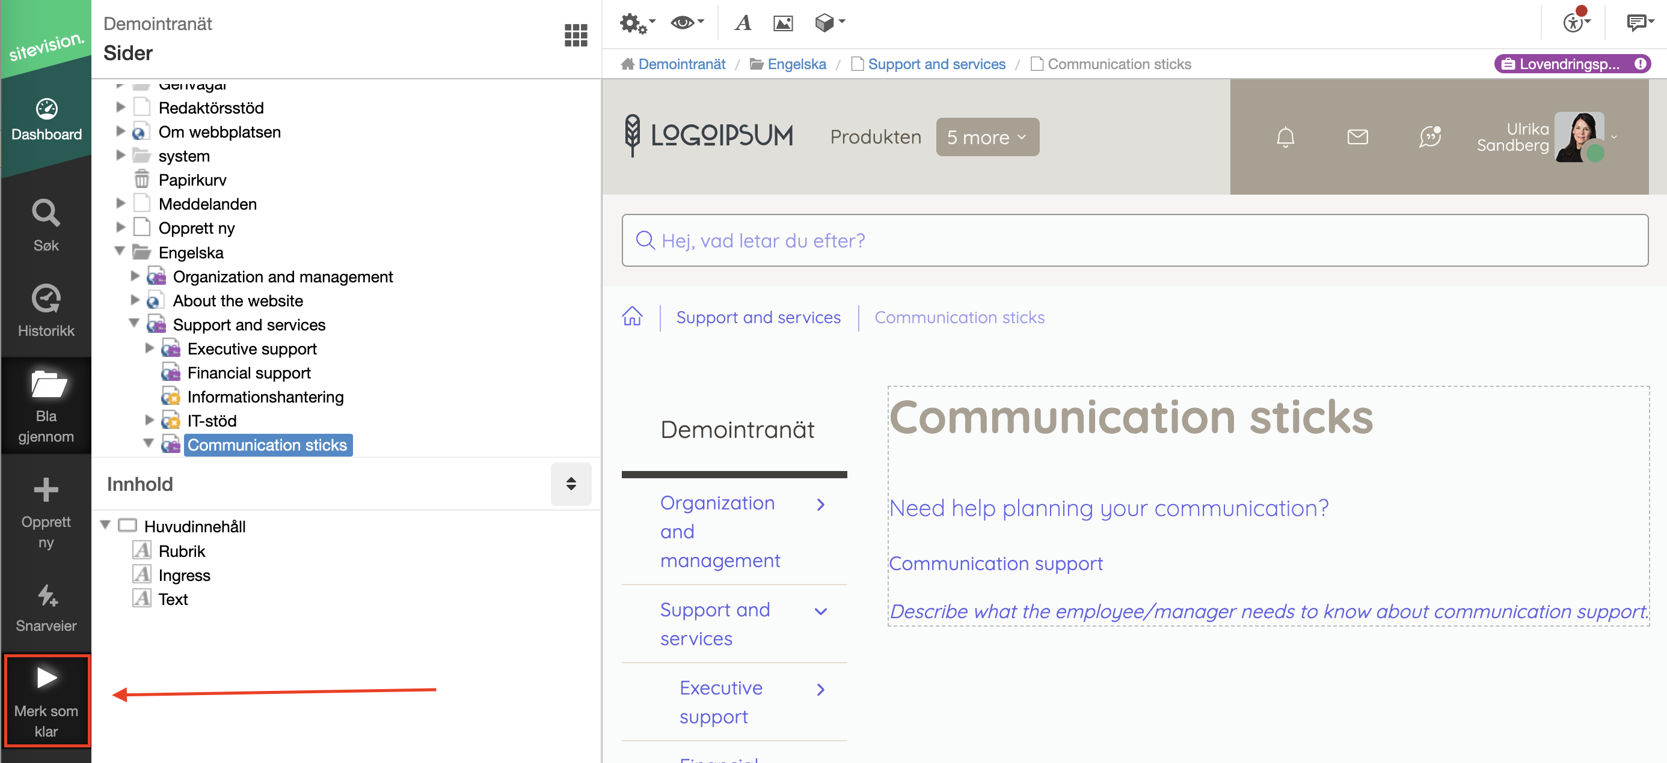Click Engelska in the top breadcrumb
Screen dimensions: 1667x763
(x=797, y=64)
